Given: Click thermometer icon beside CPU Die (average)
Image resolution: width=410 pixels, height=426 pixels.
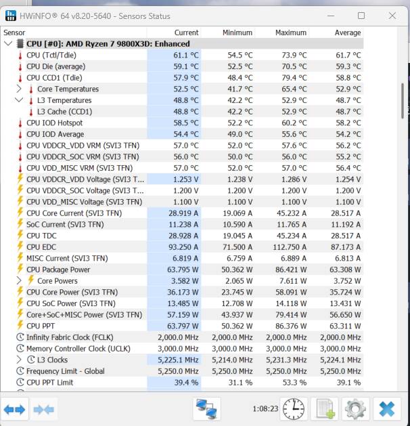Looking at the screenshot, I should [x=20, y=67].
